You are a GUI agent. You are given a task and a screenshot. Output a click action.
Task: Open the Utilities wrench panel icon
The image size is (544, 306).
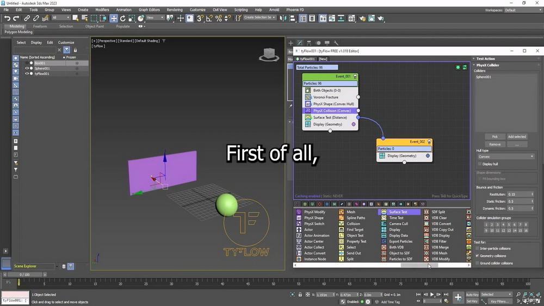336,43
